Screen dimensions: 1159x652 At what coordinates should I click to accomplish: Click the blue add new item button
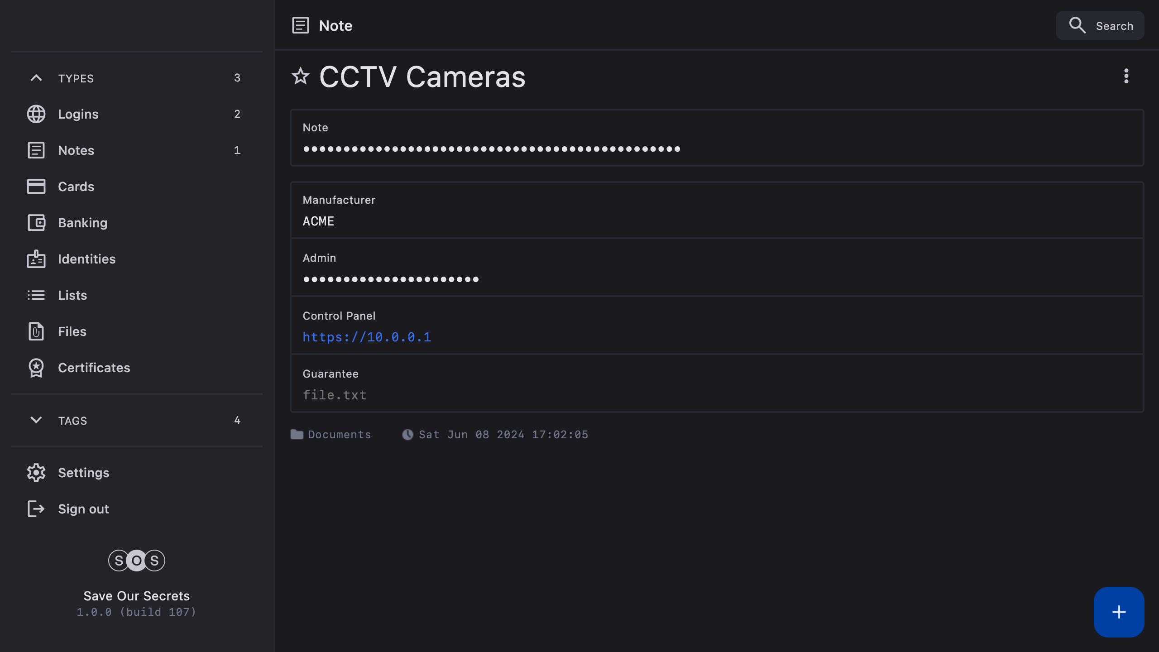click(x=1119, y=612)
